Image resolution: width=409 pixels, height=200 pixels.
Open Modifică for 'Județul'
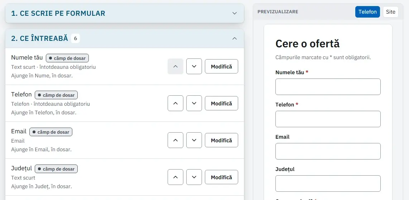(221, 177)
